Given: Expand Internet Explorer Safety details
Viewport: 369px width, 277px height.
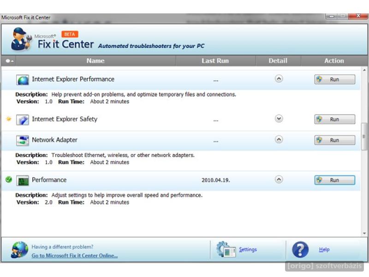Looking at the screenshot, I should 279,119.
